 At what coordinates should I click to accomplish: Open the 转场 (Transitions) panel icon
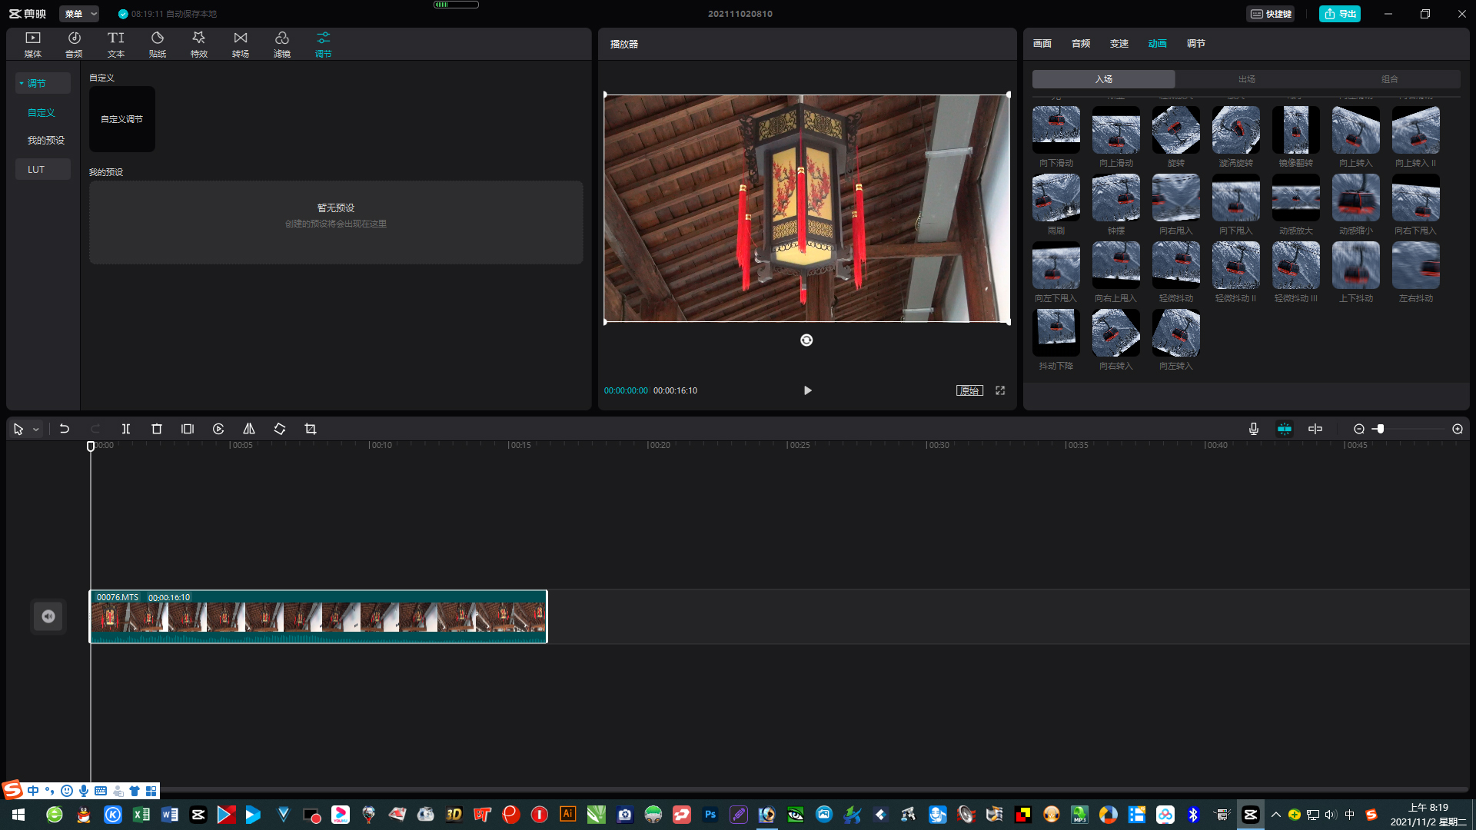(x=241, y=45)
